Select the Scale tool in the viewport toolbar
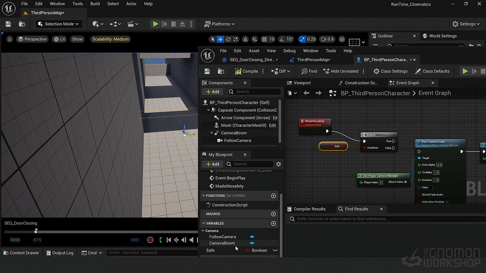The width and height of the screenshot is (486, 273). pos(236,39)
